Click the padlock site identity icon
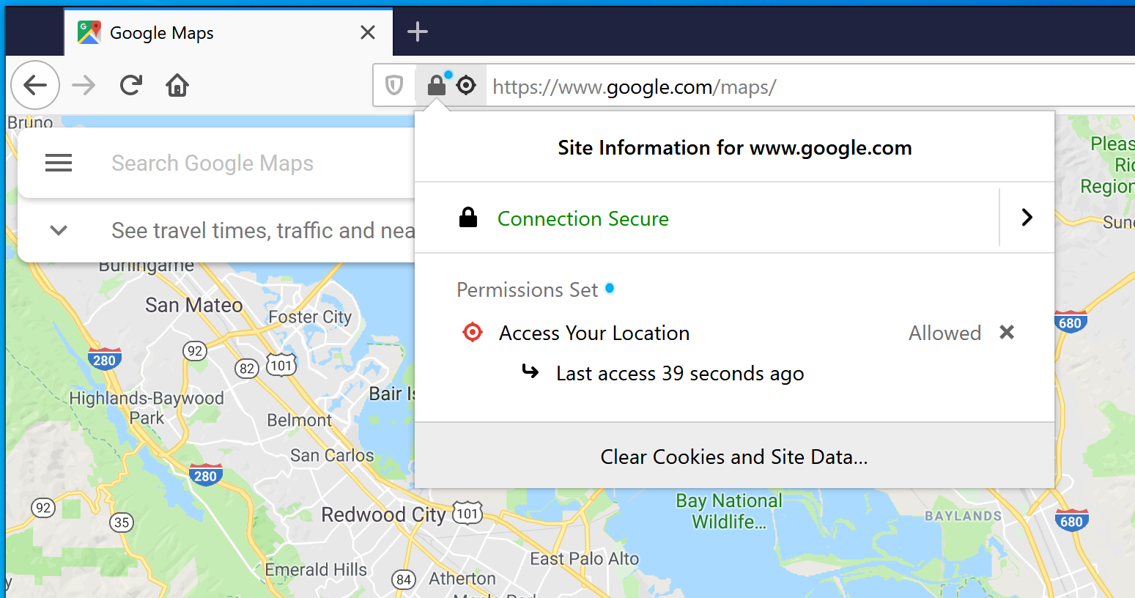This screenshot has width=1135, height=598. (x=437, y=86)
